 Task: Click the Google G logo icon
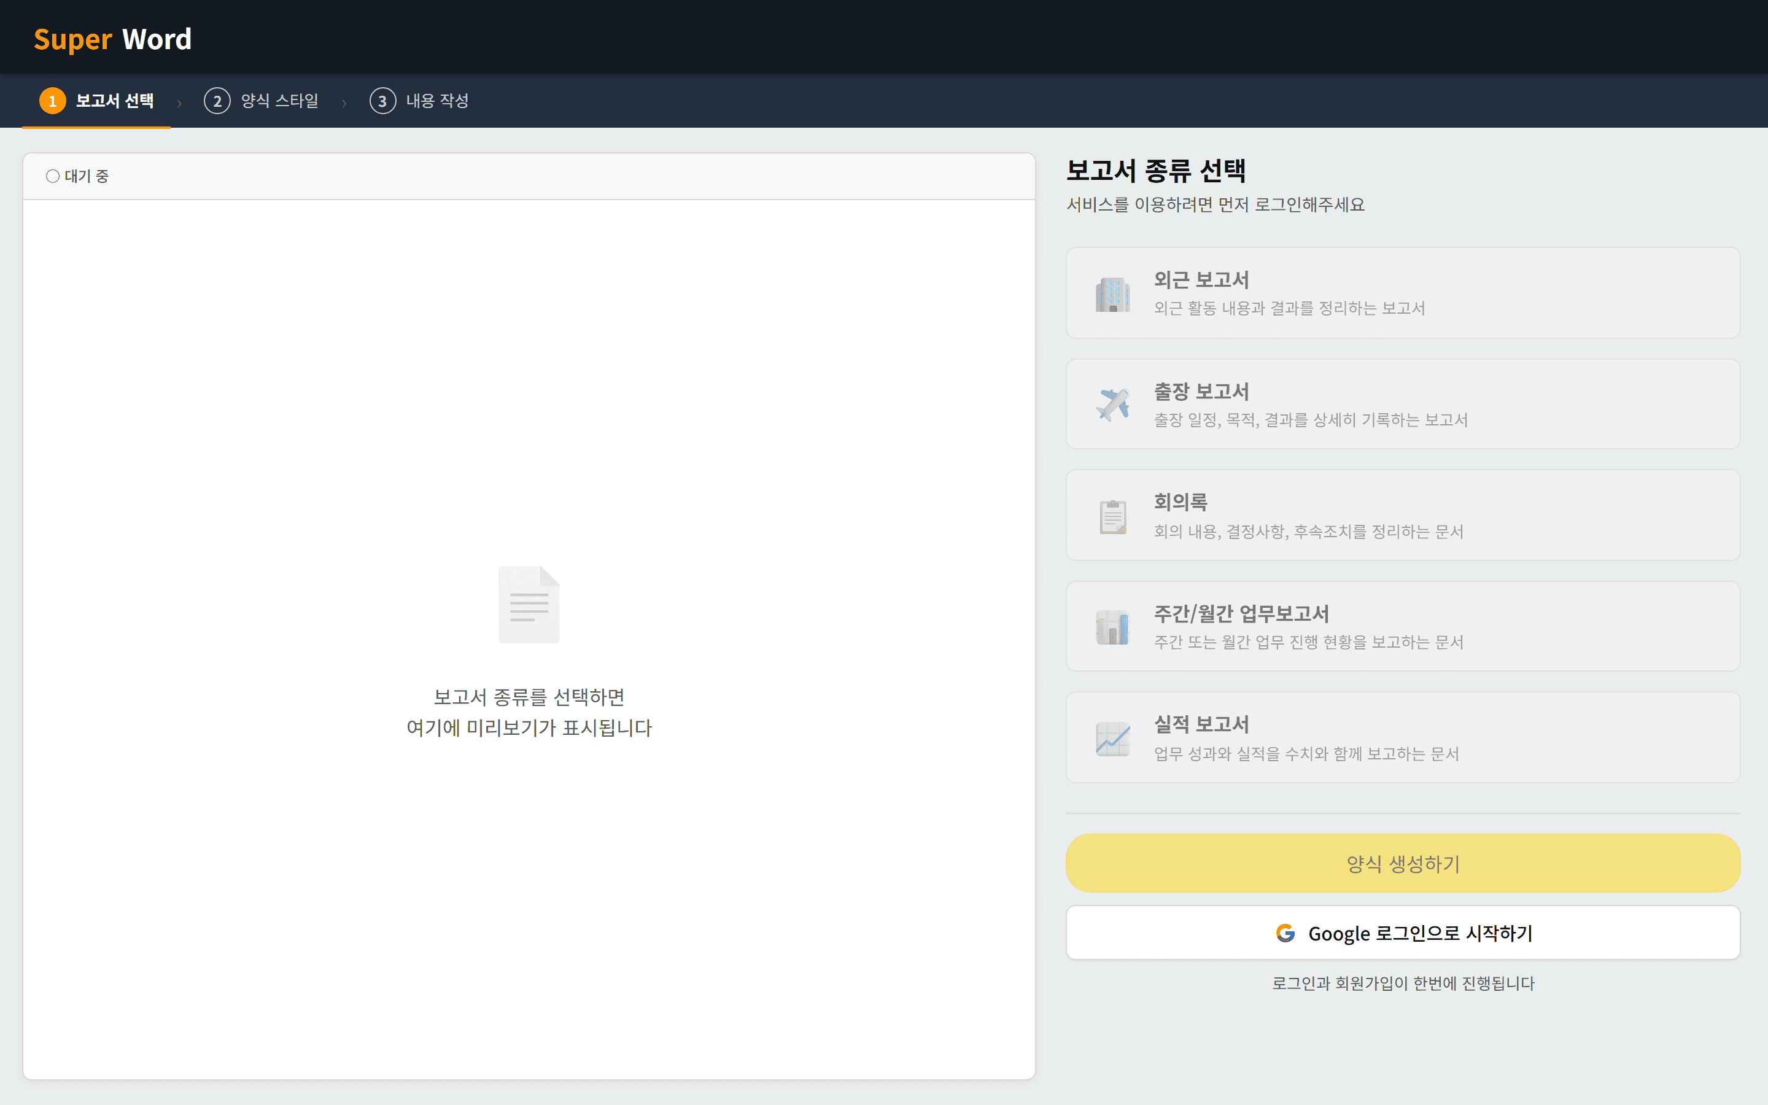[x=1286, y=933]
